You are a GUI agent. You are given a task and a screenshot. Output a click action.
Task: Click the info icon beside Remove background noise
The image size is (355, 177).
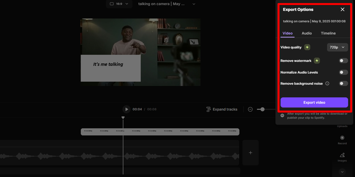tap(327, 83)
